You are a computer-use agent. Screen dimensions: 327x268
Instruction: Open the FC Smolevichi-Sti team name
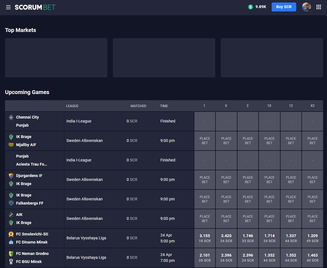tap(32, 234)
